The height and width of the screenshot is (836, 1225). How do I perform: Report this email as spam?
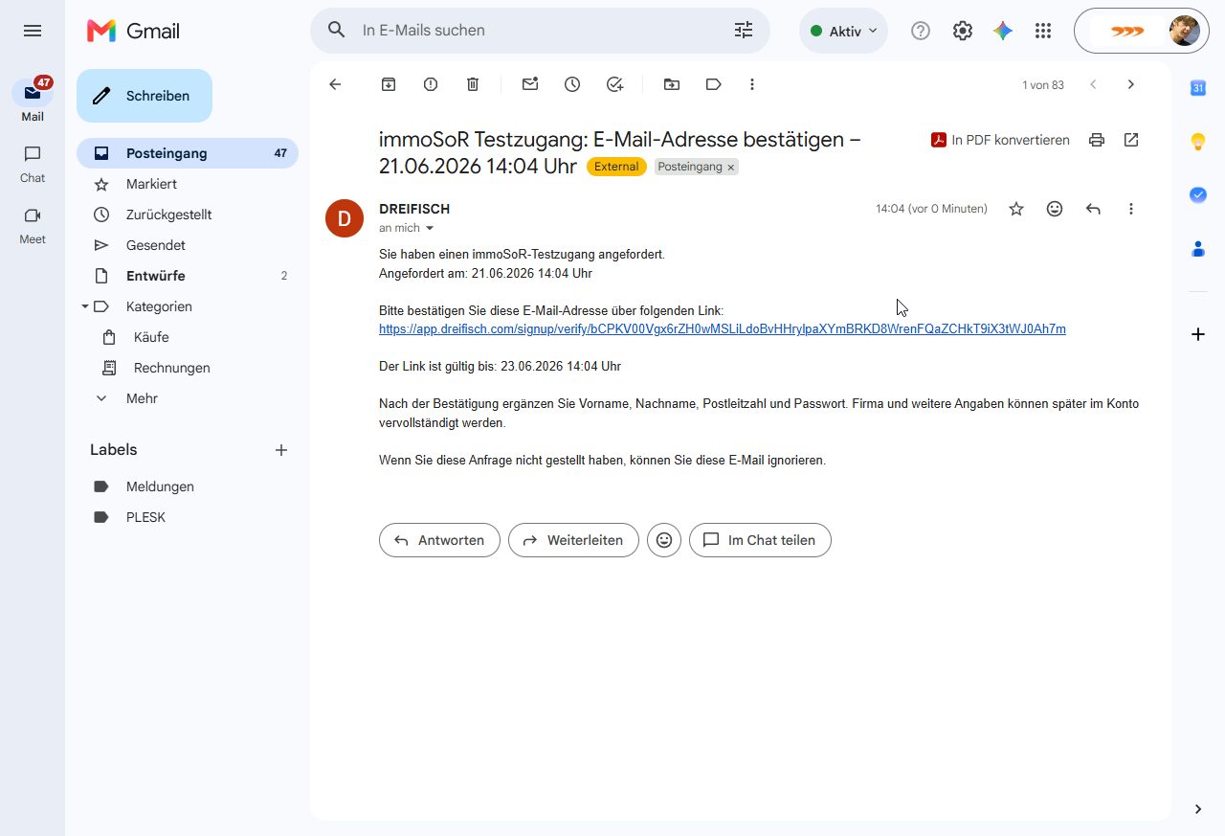pyautogui.click(x=431, y=84)
